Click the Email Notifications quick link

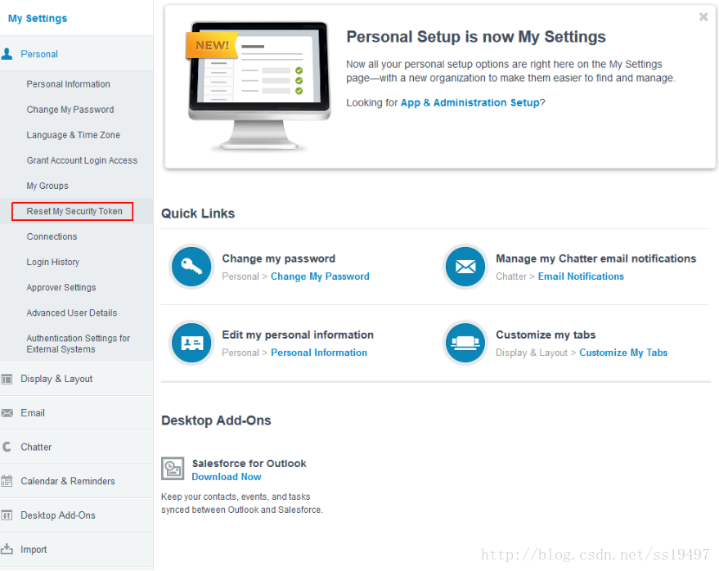click(581, 277)
